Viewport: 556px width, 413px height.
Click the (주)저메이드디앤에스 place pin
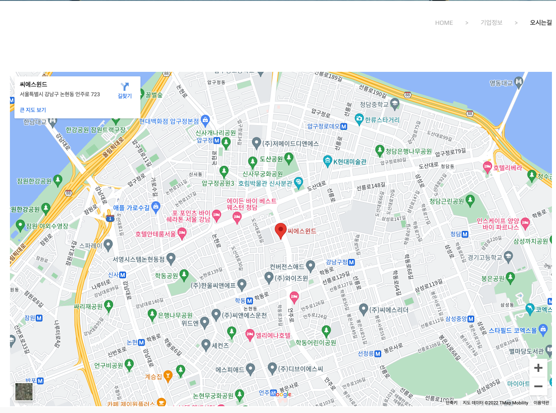(x=257, y=143)
